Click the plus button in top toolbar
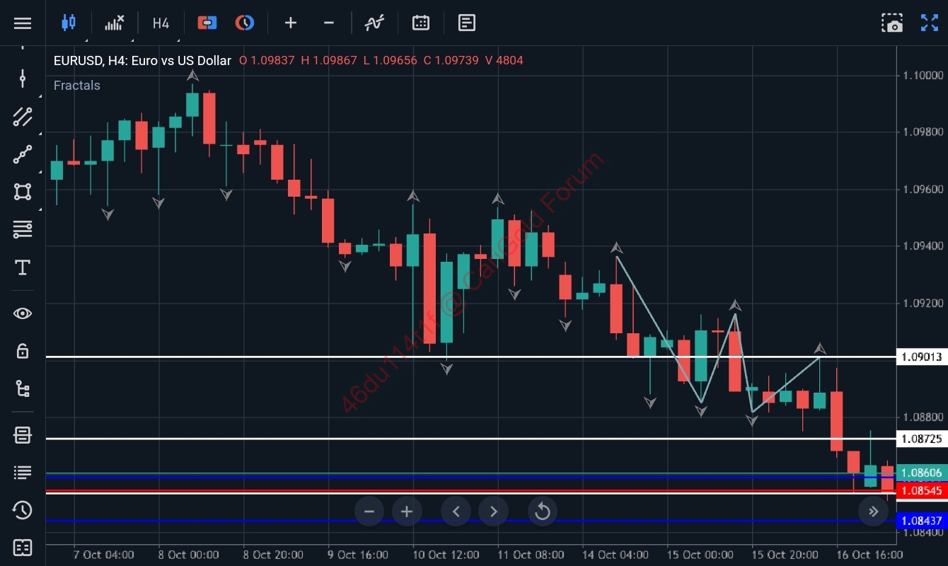Viewport: 948px width, 566px height. click(291, 23)
